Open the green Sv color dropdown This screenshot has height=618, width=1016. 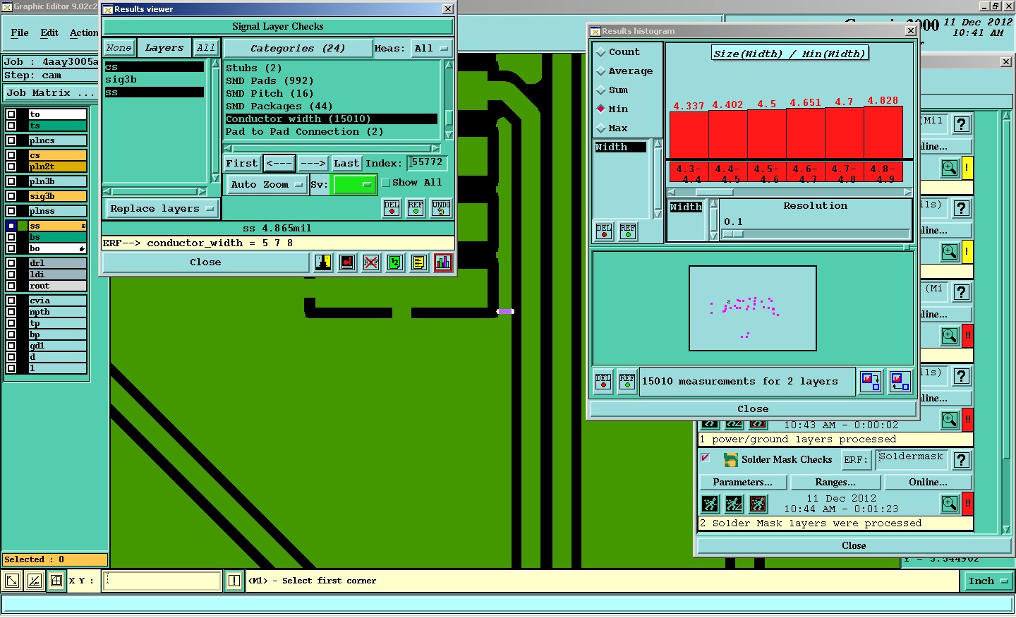coord(355,185)
